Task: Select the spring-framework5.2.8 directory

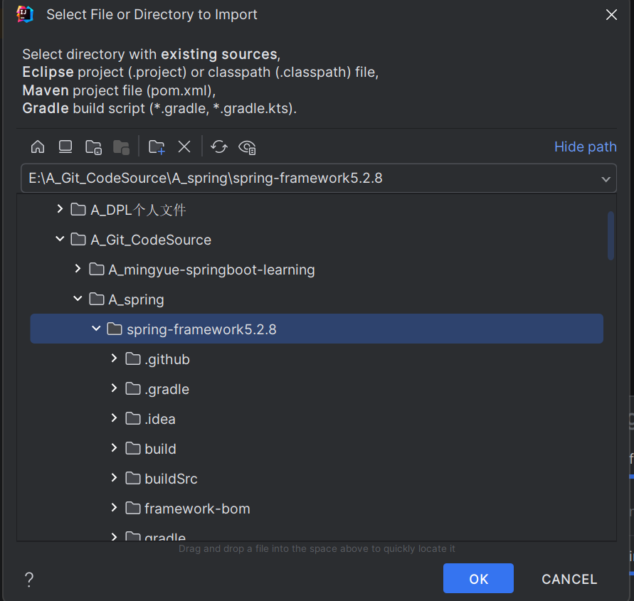Action: tap(317, 329)
